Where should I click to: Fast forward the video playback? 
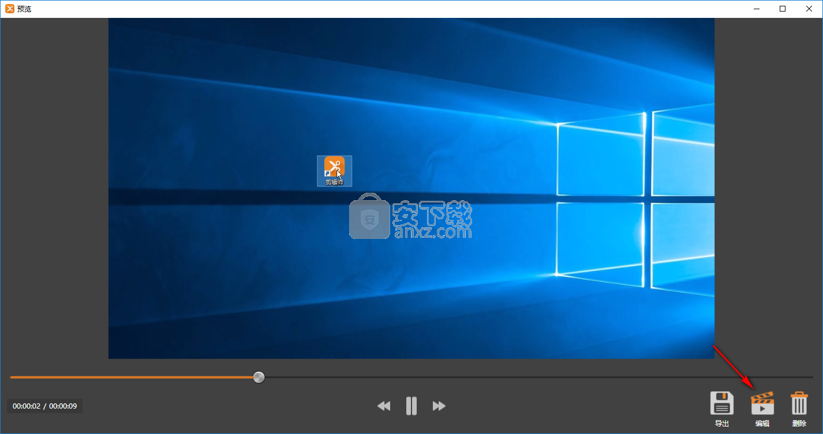(439, 406)
